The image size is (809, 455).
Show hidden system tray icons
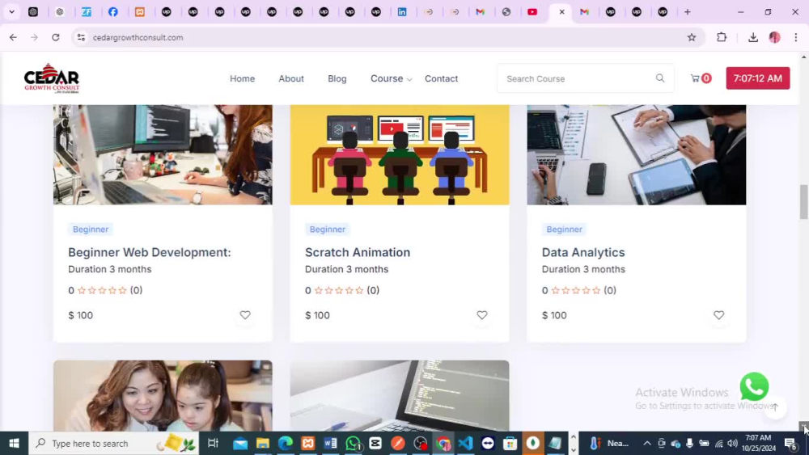click(646, 443)
